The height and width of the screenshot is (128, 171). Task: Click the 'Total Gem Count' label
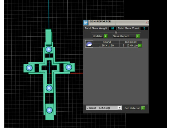click(x=129, y=28)
